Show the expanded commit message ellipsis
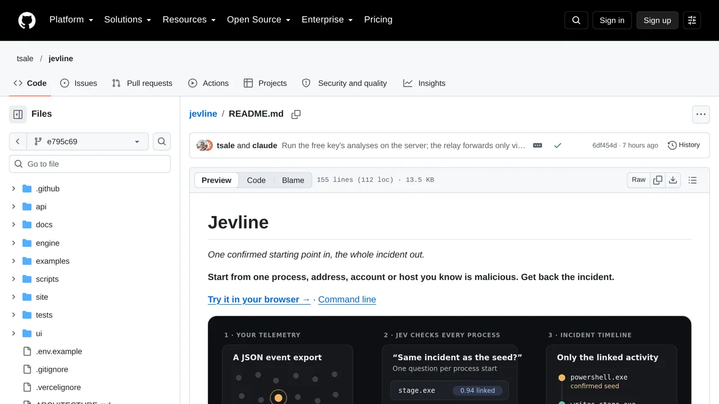719x404 pixels. coord(538,145)
